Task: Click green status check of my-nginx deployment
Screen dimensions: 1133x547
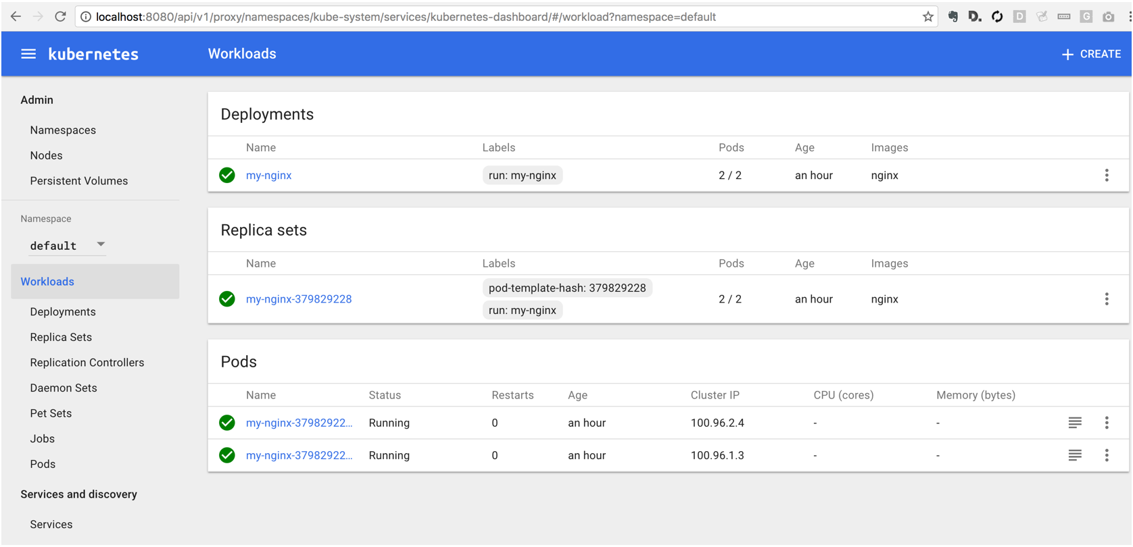Action: pyautogui.click(x=227, y=176)
